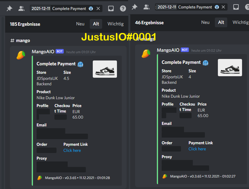Screen dimensions: 249x189
Task: Open pinned messages in left window
Action: [9, 8]
